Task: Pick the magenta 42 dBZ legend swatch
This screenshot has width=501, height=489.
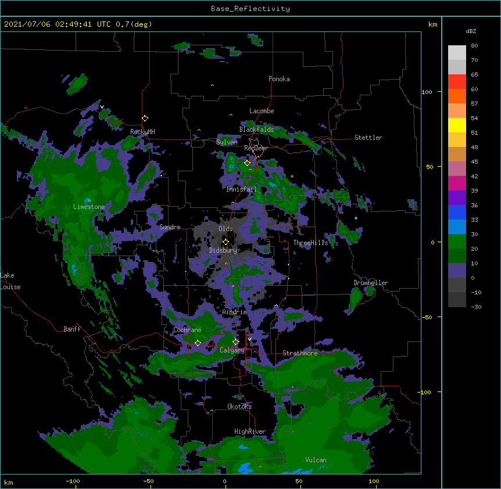Action: click(457, 183)
